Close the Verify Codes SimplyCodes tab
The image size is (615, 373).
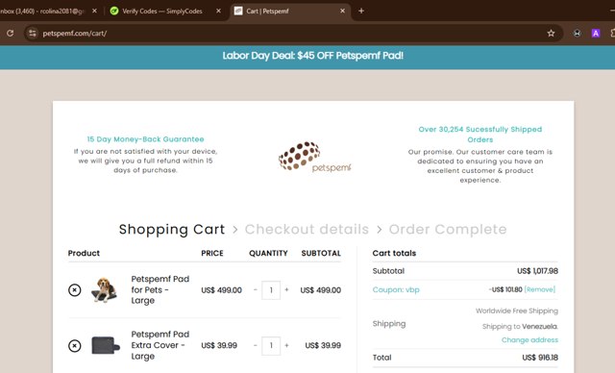tap(218, 11)
